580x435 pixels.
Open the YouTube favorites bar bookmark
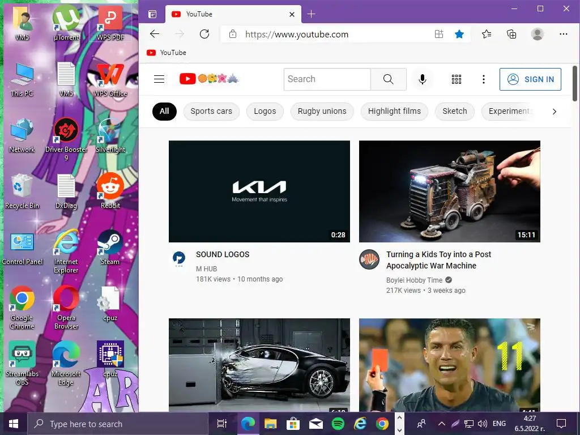tap(167, 53)
